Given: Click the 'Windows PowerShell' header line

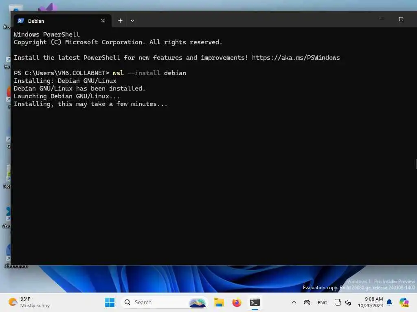Looking at the screenshot, I should click(46, 35).
